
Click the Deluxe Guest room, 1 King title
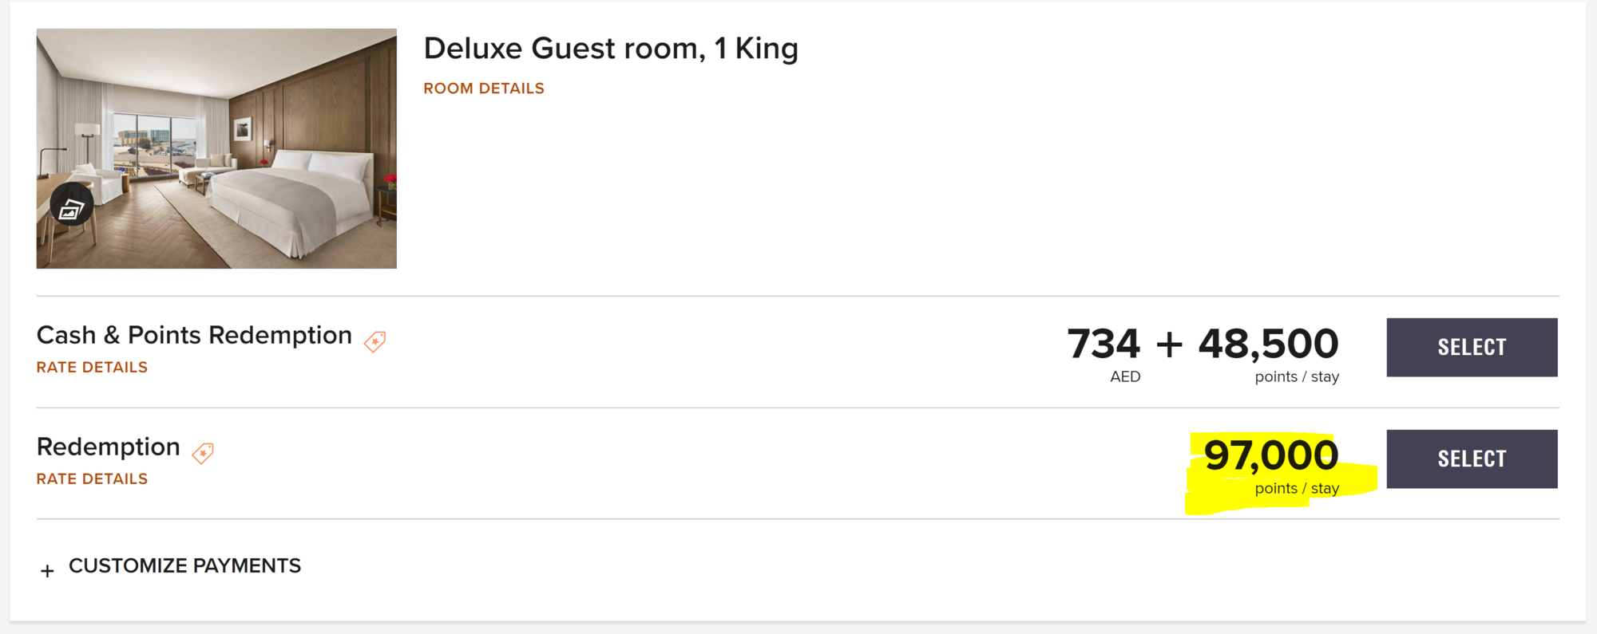(610, 49)
